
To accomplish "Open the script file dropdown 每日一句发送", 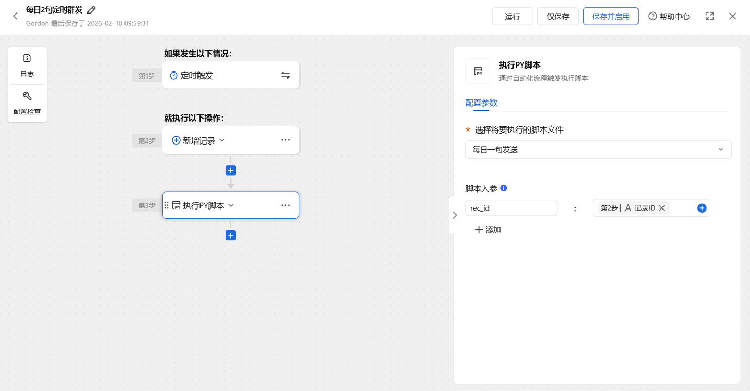I will [x=598, y=150].
